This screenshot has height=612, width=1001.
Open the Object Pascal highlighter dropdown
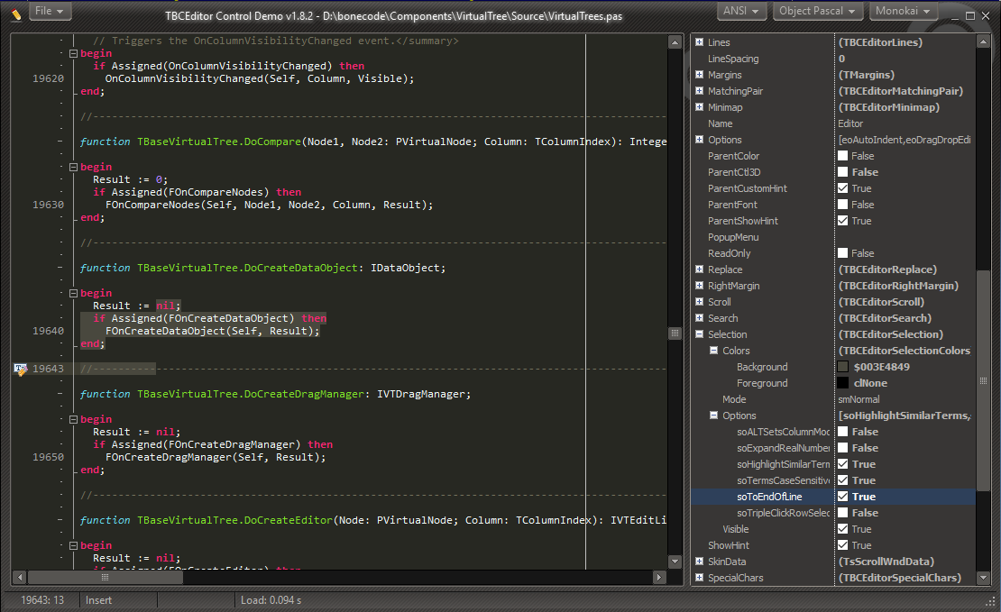tap(817, 11)
